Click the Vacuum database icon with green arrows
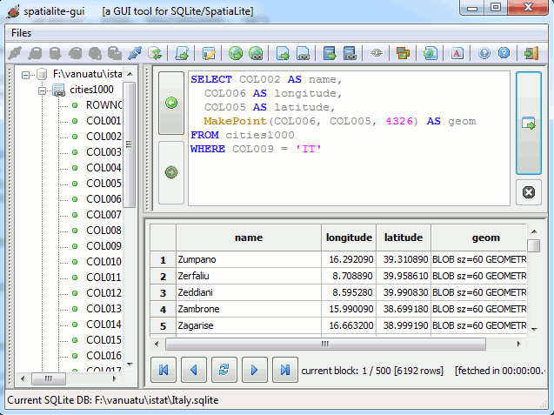Screen dimensions: 554x415 (x=155, y=53)
